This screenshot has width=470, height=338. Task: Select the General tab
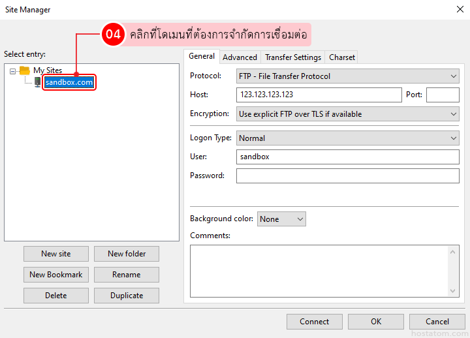point(202,57)
